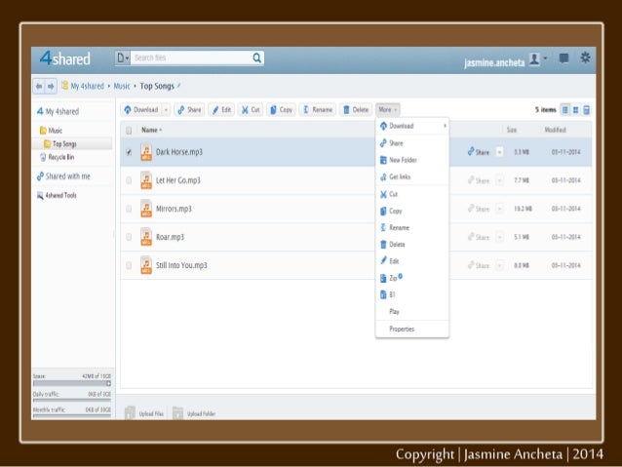Sort by the Name column header
The image size is (622, 467).
point(151,130)
